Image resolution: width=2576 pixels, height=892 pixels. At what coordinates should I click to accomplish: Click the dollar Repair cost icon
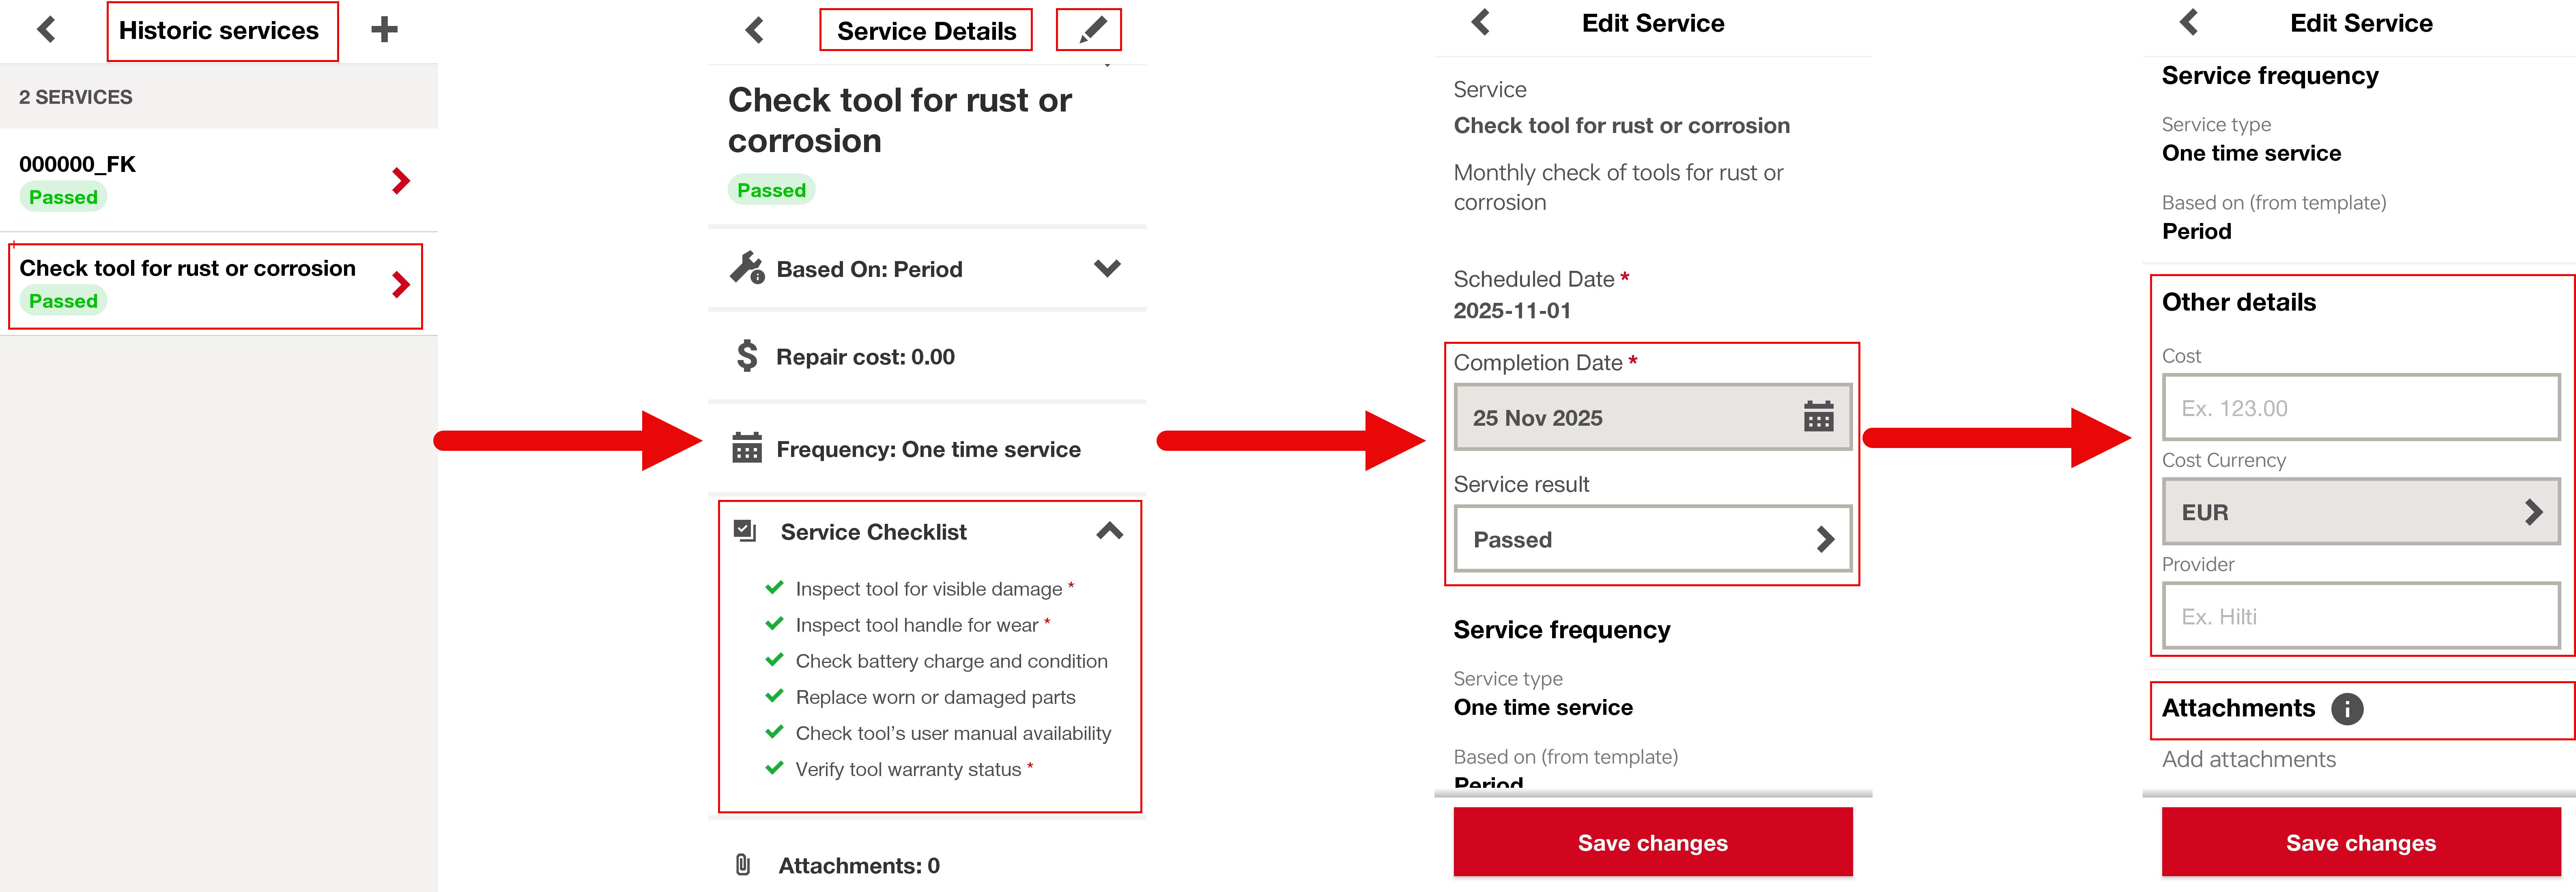pyautogui.click(x=747, y=356)
